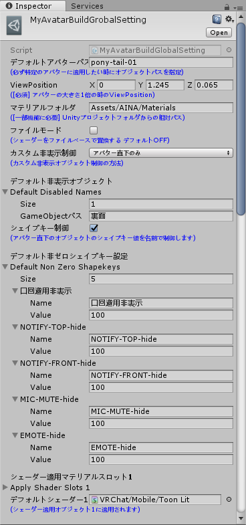Edit the Value field under EMOTE-hide
The width and height of the screenshot is (246, 525).
click(x=161, y=459)
